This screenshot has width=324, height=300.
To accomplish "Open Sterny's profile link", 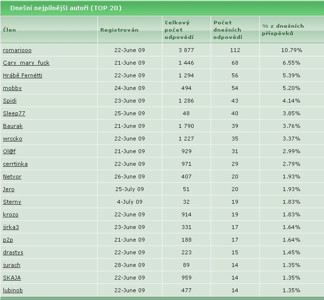I will (12, 202).
